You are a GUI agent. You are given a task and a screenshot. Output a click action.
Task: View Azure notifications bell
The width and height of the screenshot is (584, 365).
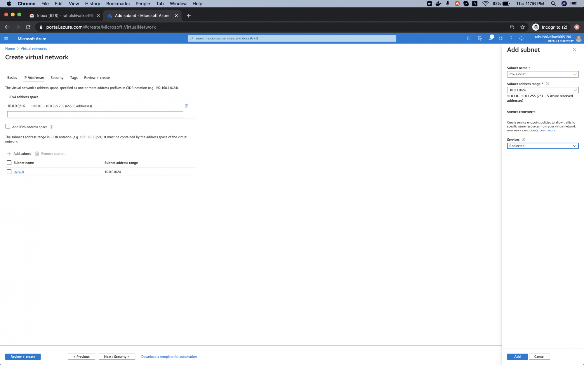point(490,38)
